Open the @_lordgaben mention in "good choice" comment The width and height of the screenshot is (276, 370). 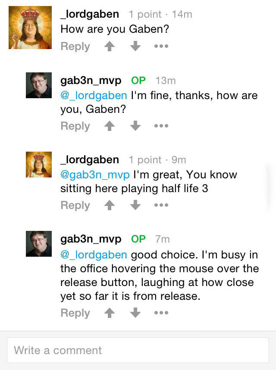pyautogui.click(x=94, y=255)
